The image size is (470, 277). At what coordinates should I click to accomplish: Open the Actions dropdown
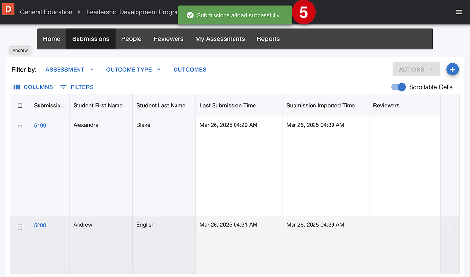pos(416,70)
